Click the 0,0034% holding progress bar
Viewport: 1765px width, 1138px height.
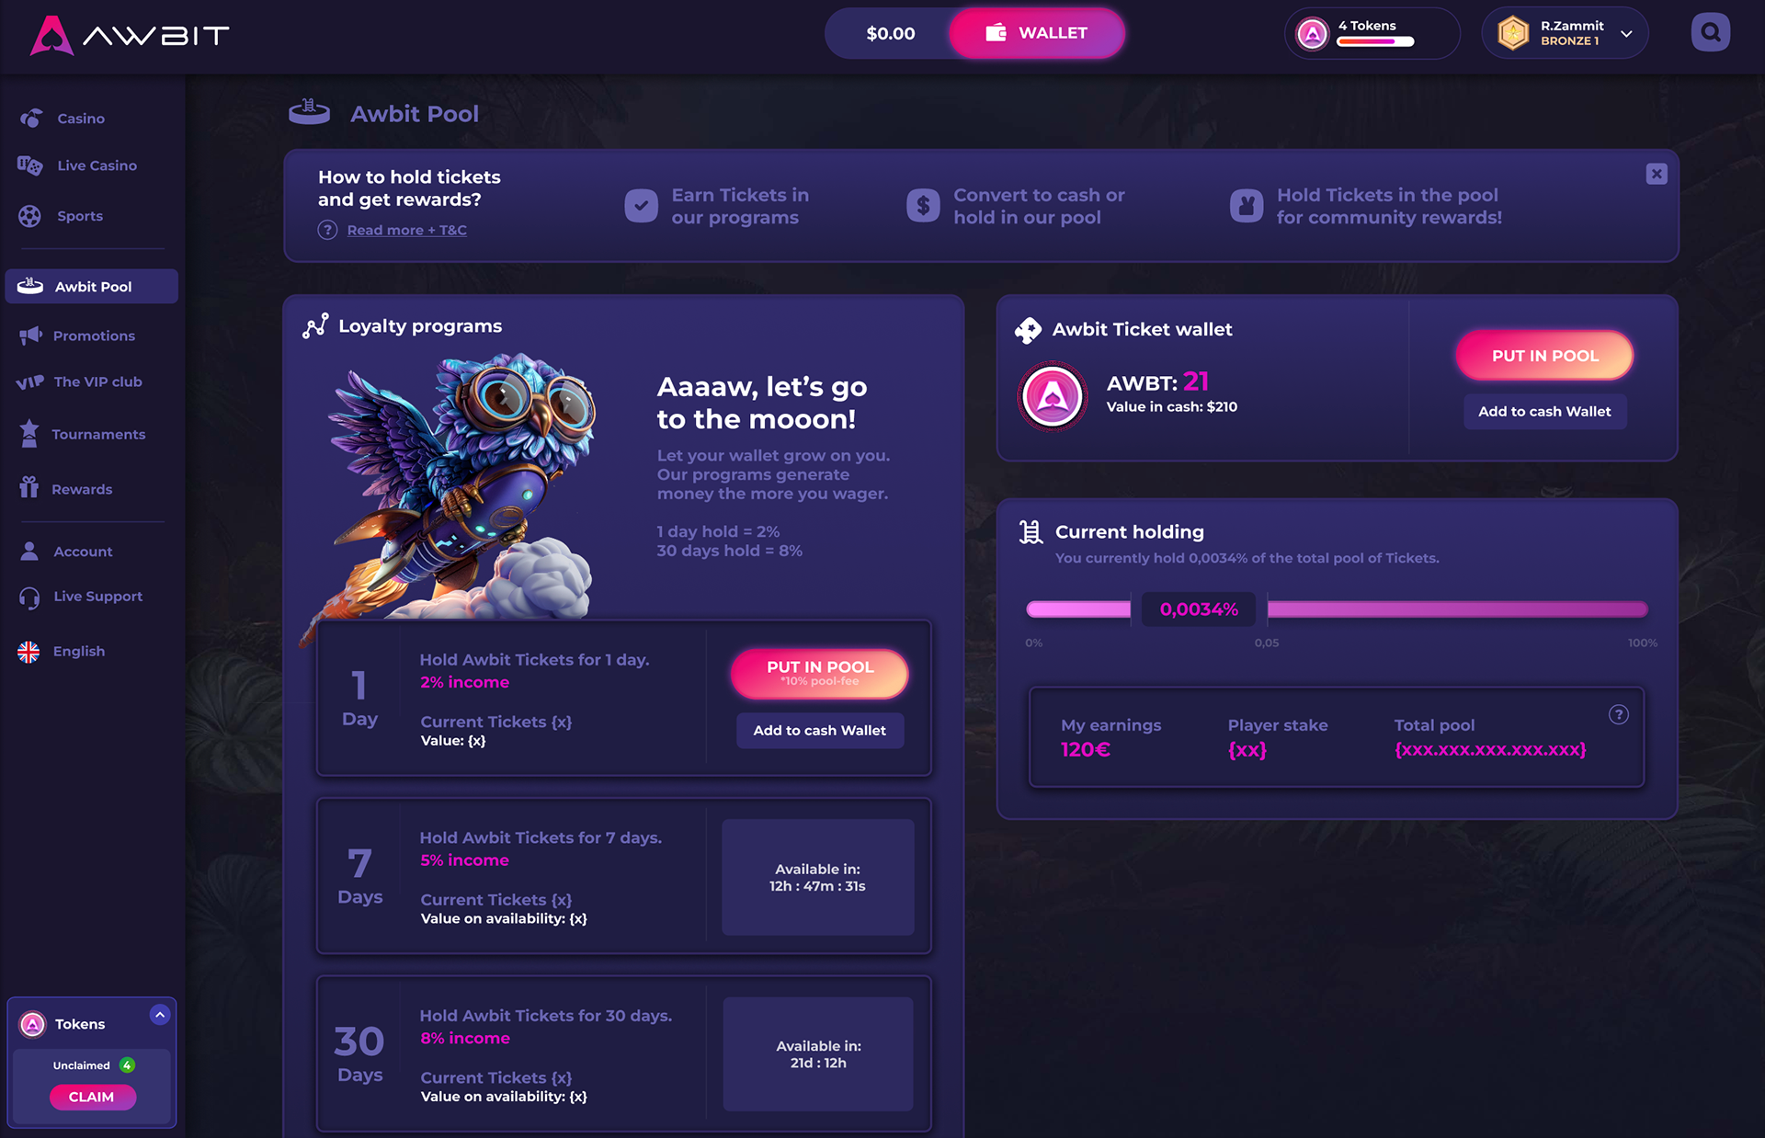click(x=1337, y=609)
